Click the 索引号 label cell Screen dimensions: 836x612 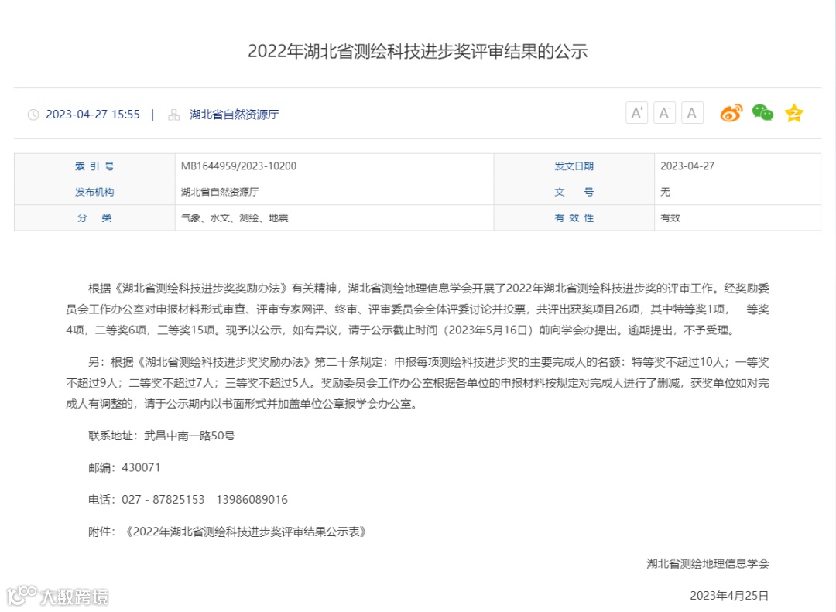coord(94,166)
